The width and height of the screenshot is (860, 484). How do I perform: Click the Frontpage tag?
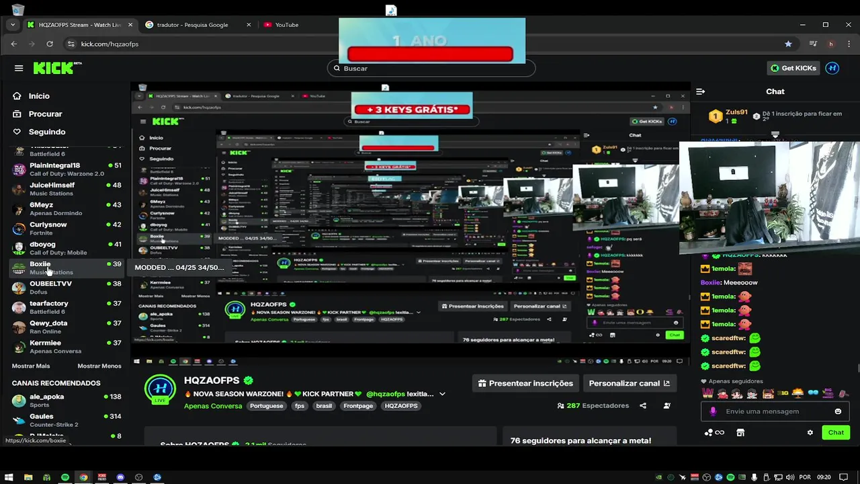coord(358,406)
